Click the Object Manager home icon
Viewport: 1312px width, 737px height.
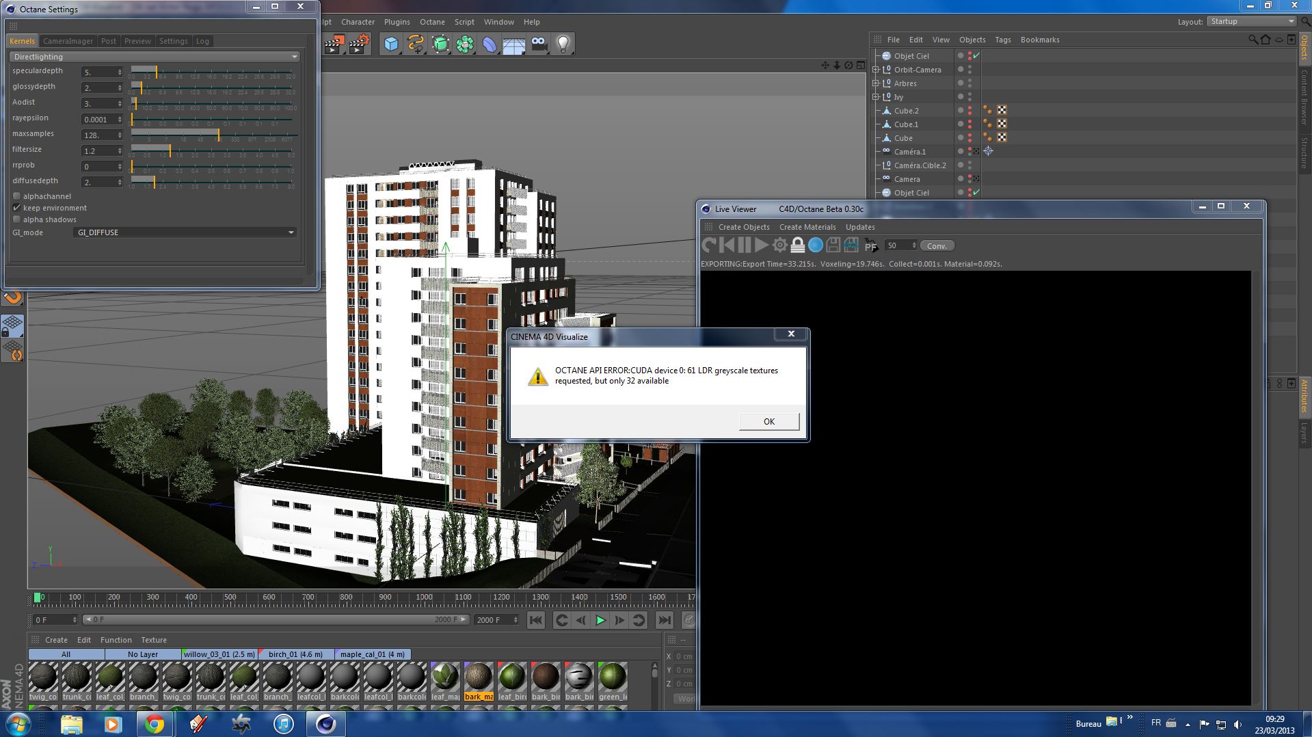(x=1266, y=40)
